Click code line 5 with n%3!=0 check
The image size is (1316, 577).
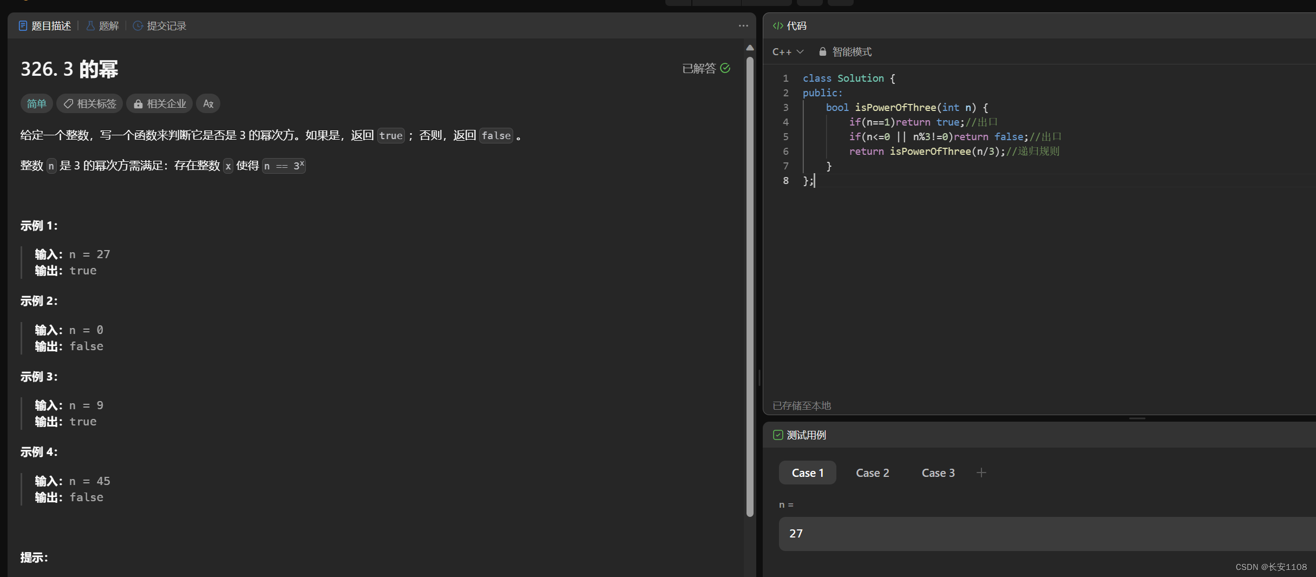[x=955, y=137]
